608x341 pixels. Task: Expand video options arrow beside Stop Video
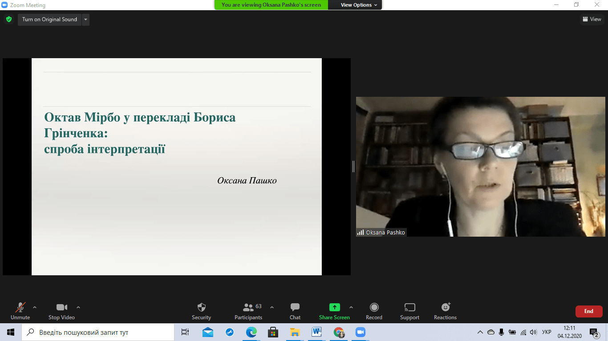pos(78,307)
